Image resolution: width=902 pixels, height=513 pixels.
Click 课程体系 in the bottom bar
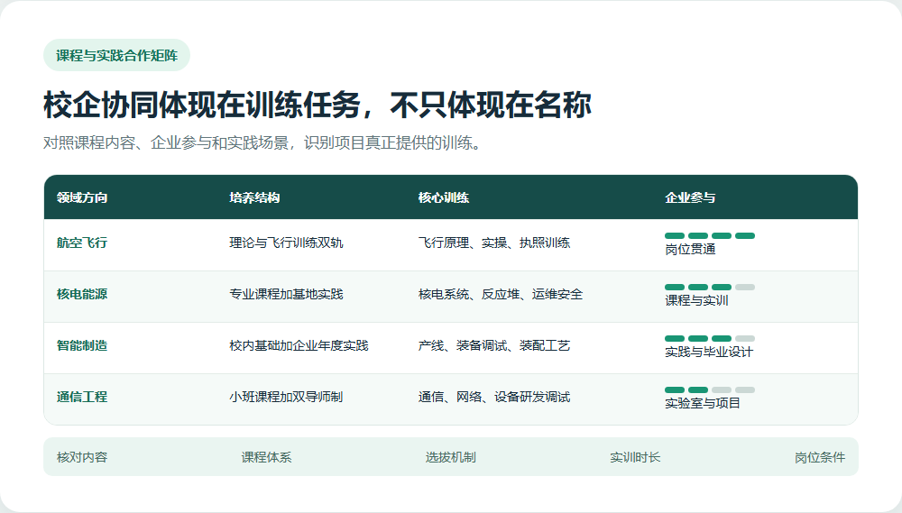(x=266, y=457)
